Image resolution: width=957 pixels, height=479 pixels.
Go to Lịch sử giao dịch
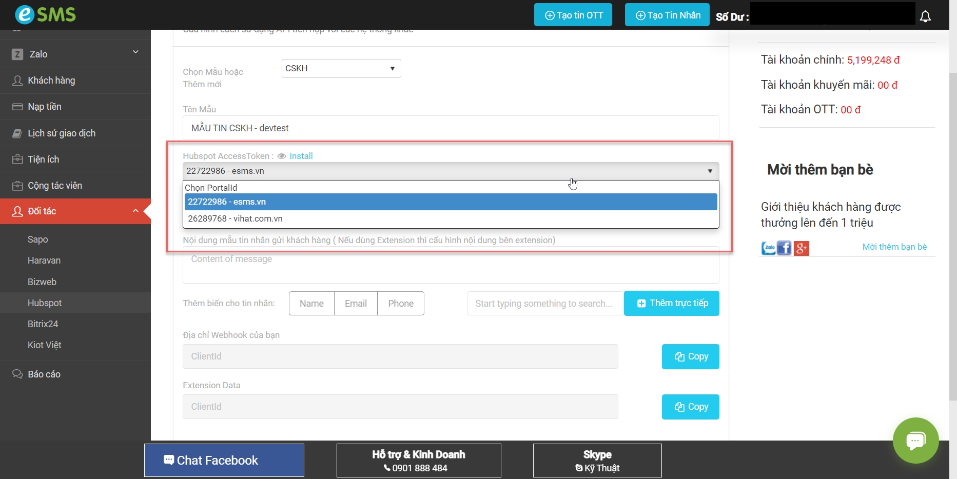click(62, 133)
